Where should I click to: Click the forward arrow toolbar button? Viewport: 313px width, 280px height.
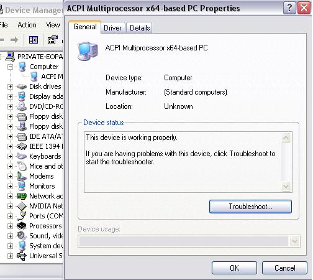14,40
